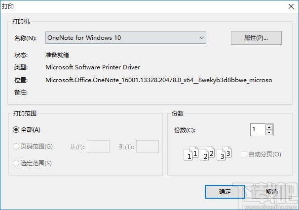Cancel the dialog with 取消 button

pyautogui.click(x=272, y=192)
